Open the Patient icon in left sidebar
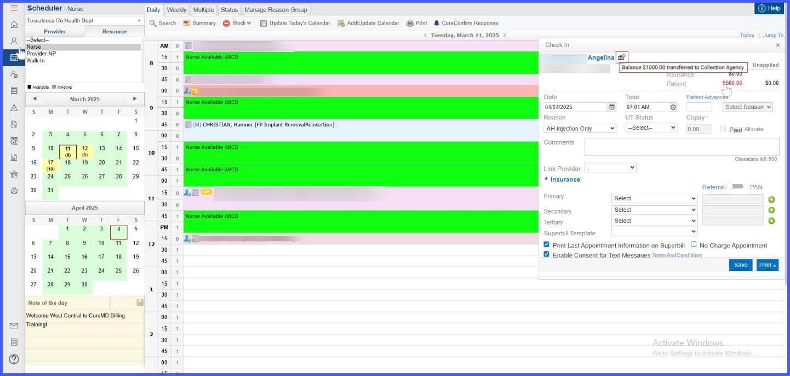Viewport: 790px width, 376px height. pos(14,41)
